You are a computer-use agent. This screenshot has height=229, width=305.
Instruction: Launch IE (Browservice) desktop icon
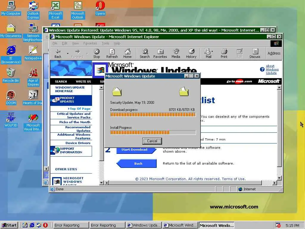coord(11,55)
